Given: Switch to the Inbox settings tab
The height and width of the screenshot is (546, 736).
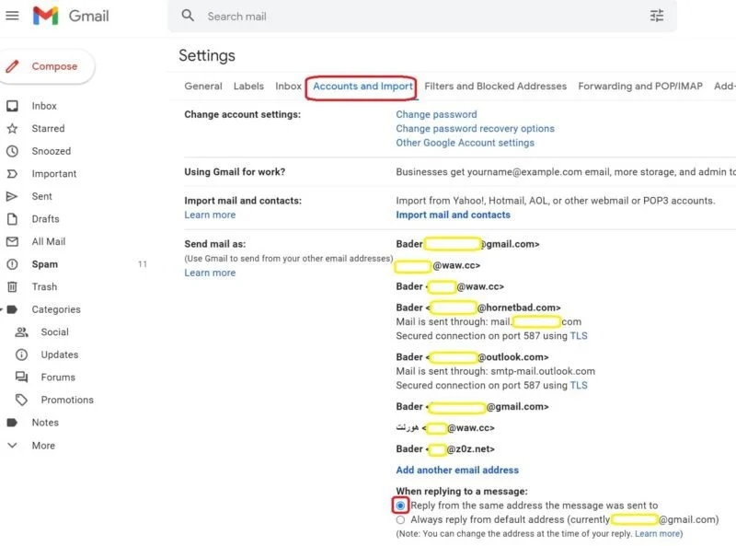Looking at the screenshot, I should tap(288, 86).
